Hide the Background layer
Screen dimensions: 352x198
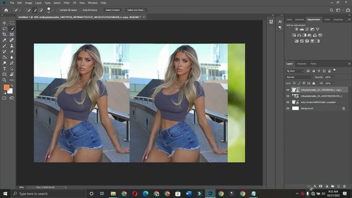pos(288,108)
